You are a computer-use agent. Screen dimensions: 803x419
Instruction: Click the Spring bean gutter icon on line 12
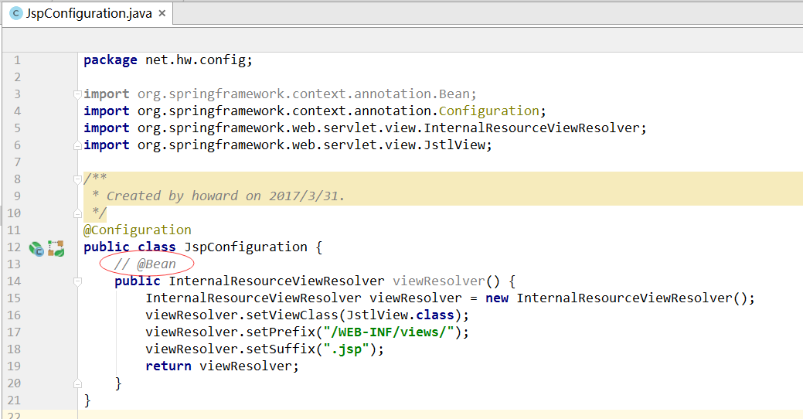click(36, 248)
